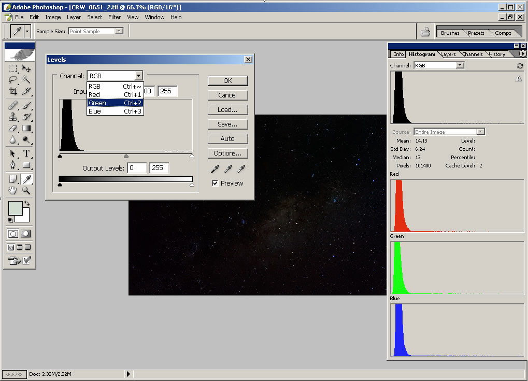Select the Magic Wand tool
This screenshot has width=528, height=381.
pos(26,80)
